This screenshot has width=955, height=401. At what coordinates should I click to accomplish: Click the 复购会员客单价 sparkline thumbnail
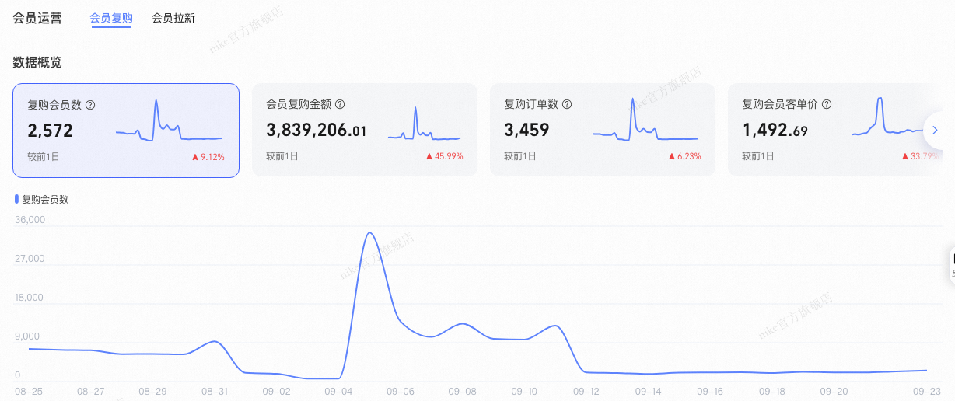[887, 118]
